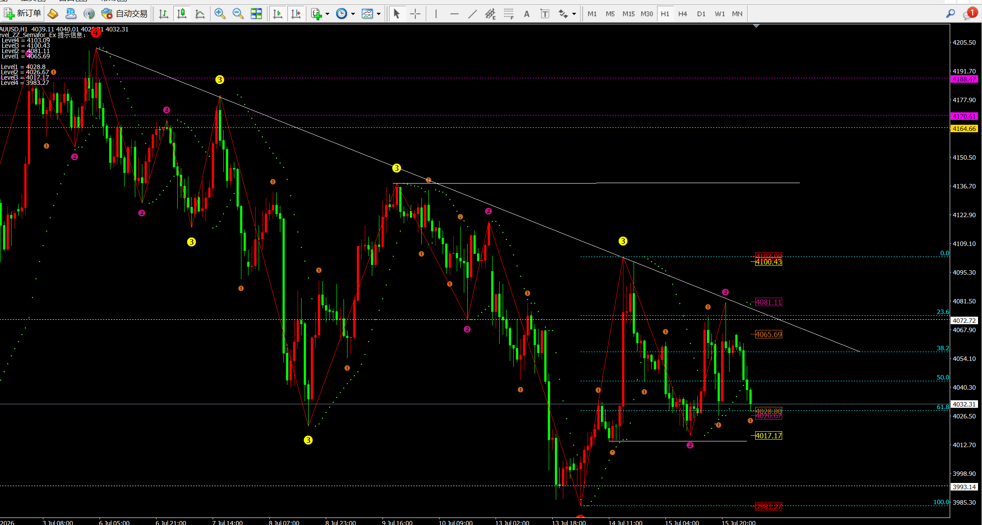The width and height of the screenshot is (982, 525).
Task: Toggle the chart auto scroll button
Action: (278, 14)
